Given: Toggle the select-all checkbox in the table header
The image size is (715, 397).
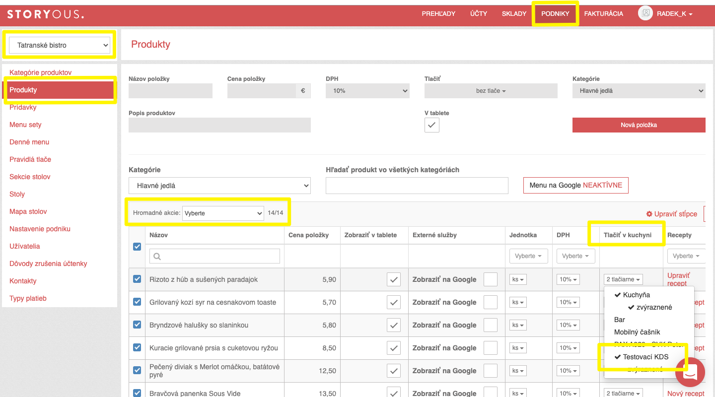Looking at the screenshot, I should coord(137,247).
